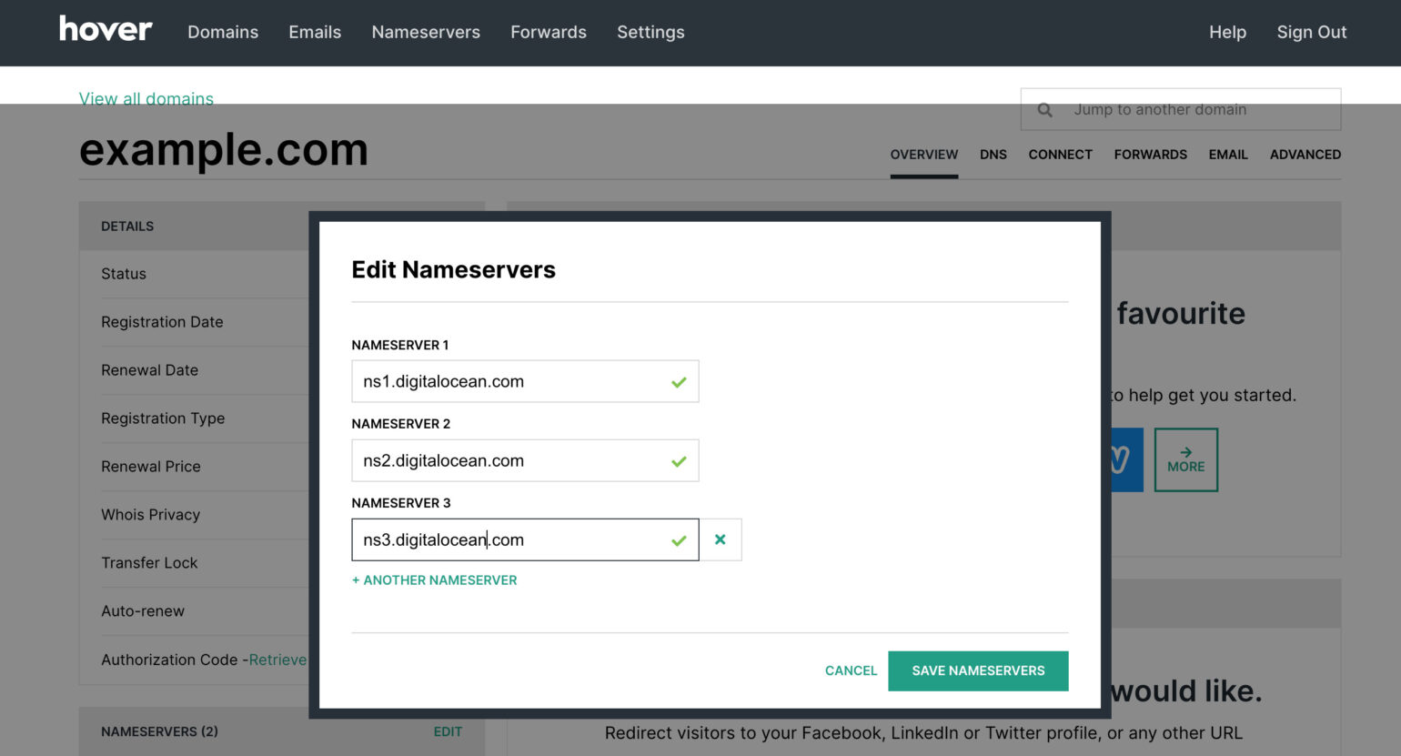Click View all domains link
The image size is (1401, 756).
(146, 98)
